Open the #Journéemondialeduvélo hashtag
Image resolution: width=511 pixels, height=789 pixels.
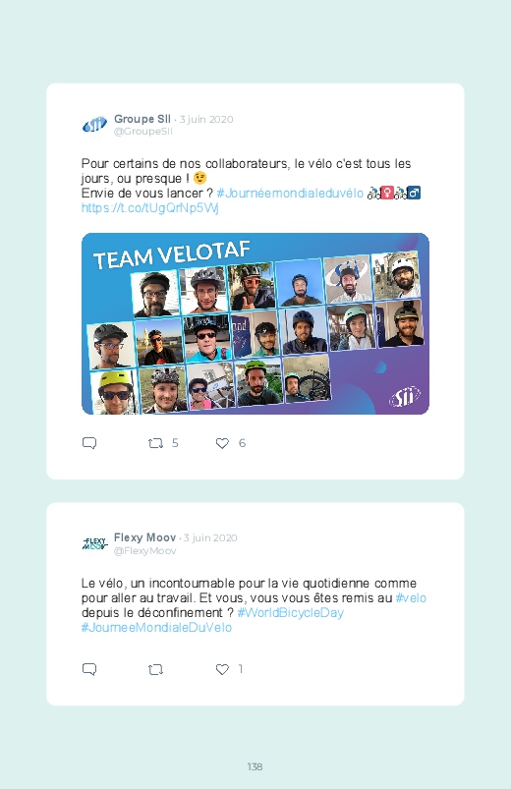[x=290, y=194]
